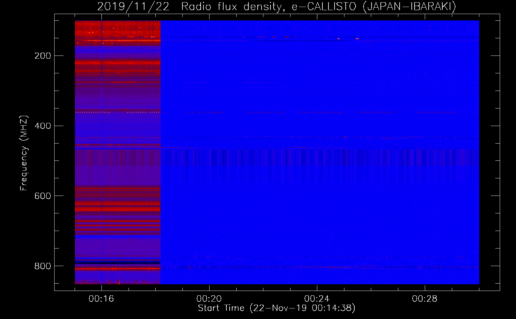
Task: Click the "00:24" time tick label
Action: [317, 299]
